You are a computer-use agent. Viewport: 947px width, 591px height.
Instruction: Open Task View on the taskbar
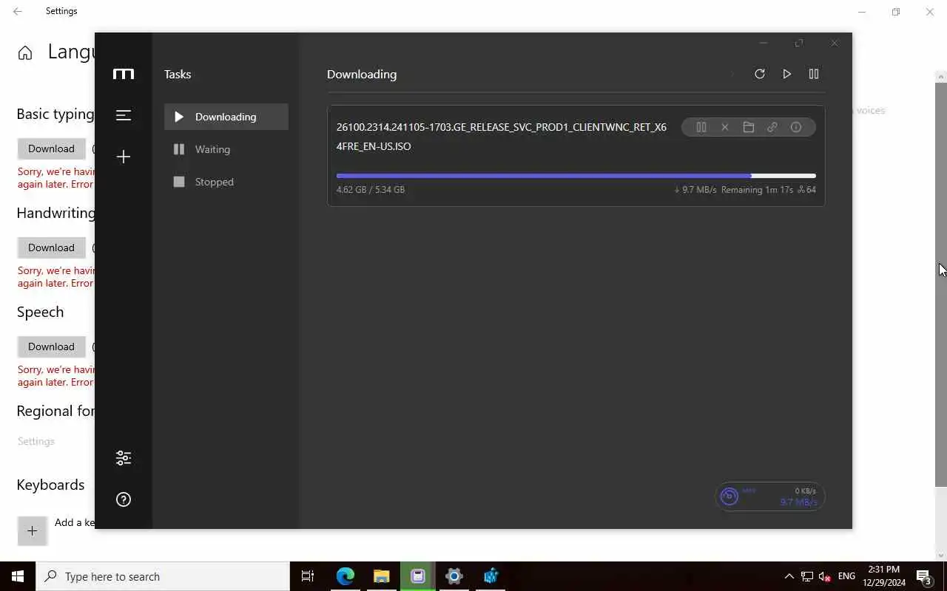[x=308, y=576]
